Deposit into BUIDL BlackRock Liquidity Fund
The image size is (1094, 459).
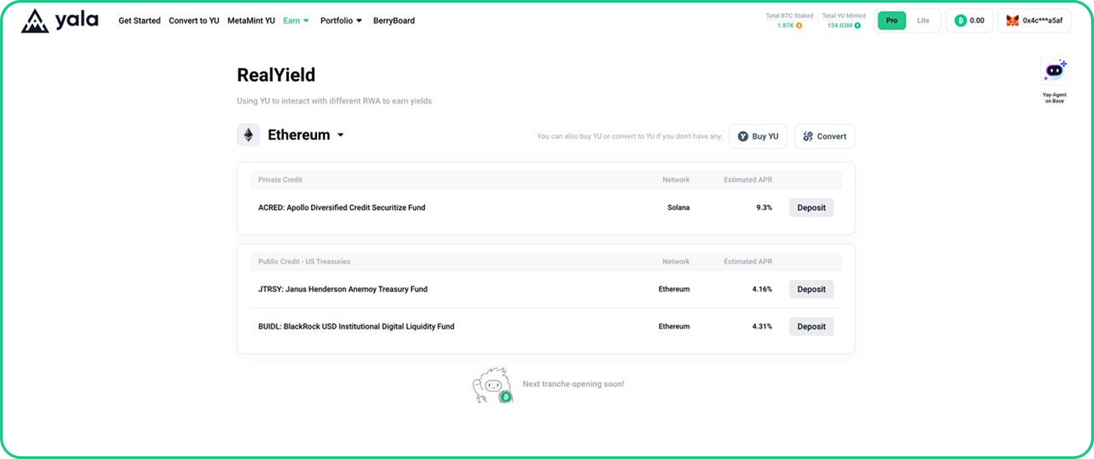[811, 326]
